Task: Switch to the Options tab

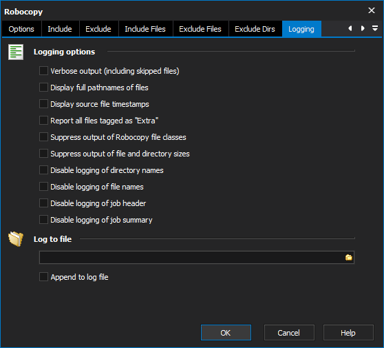Action: click(21, 29)
